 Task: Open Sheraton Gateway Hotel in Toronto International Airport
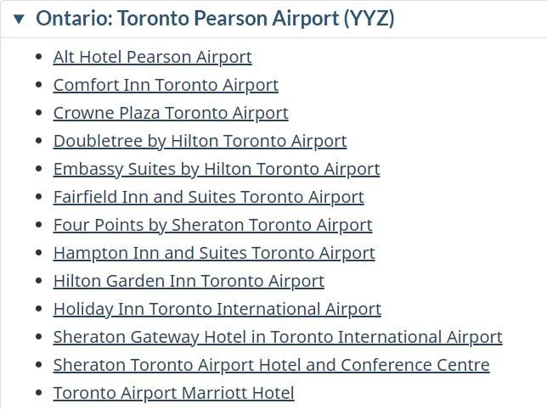pyautogui.click(x=278, y=337)
